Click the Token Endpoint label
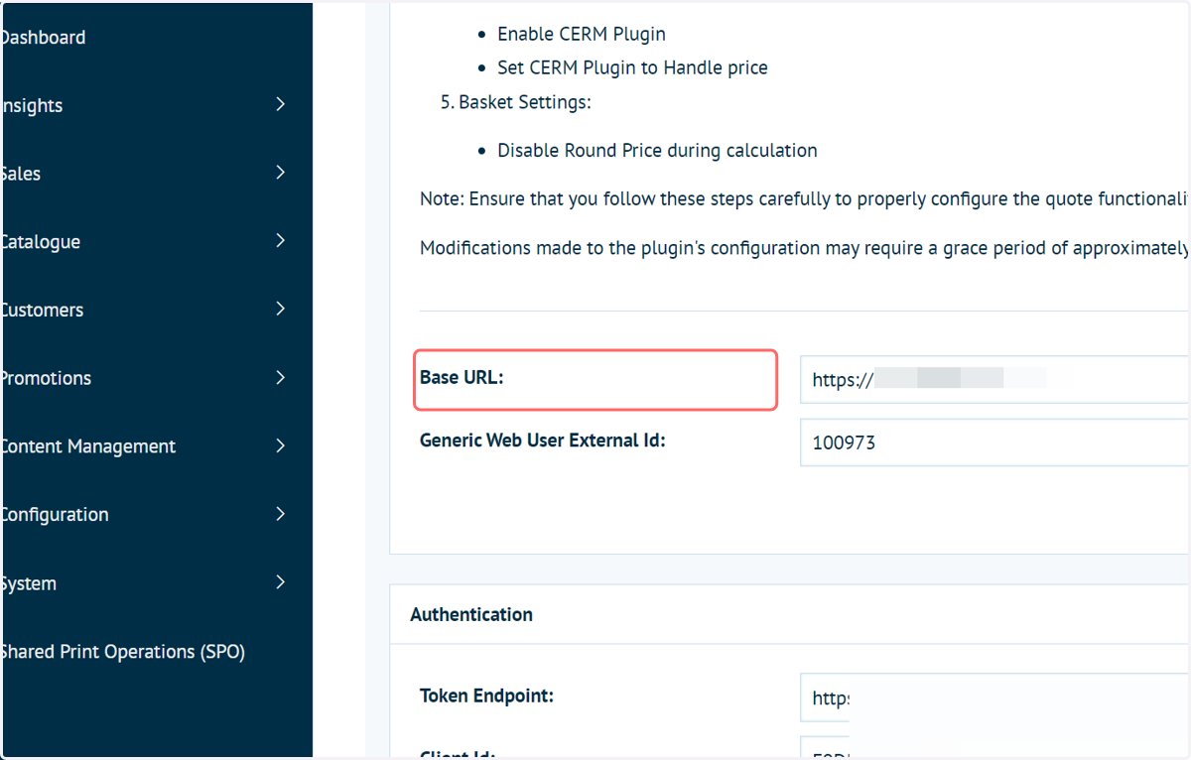Viewport: 1191px width, 760px height. click(x=486, y=696)
